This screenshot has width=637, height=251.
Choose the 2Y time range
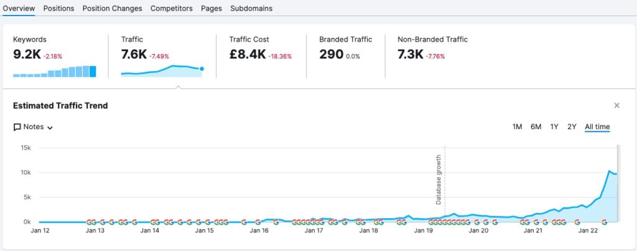pos(572,127)
